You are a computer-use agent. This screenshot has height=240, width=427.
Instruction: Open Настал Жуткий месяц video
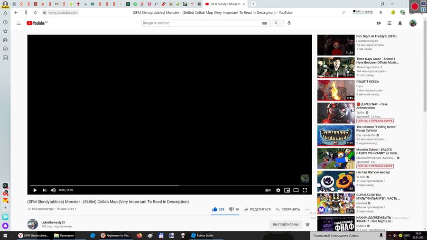[x=336, y=181]
